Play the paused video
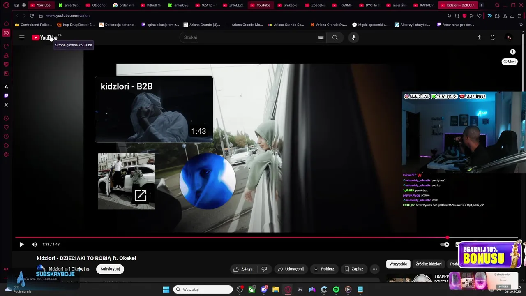This screenshot has height=296, width=526. click(x=21, y=244)
